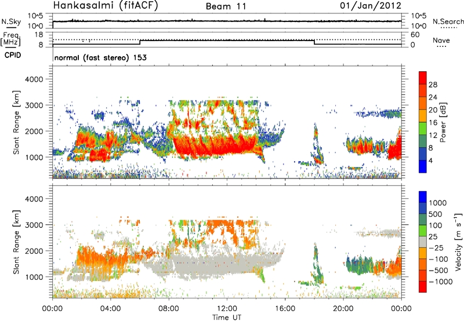The image size is (464, 321).
Task: Click the '08:00' time tick label
Action: (169, 309)
